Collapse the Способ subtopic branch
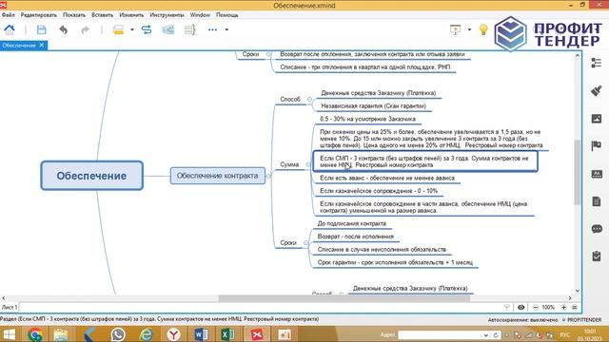Screen dimensions: 609x342 click(309, 100)
